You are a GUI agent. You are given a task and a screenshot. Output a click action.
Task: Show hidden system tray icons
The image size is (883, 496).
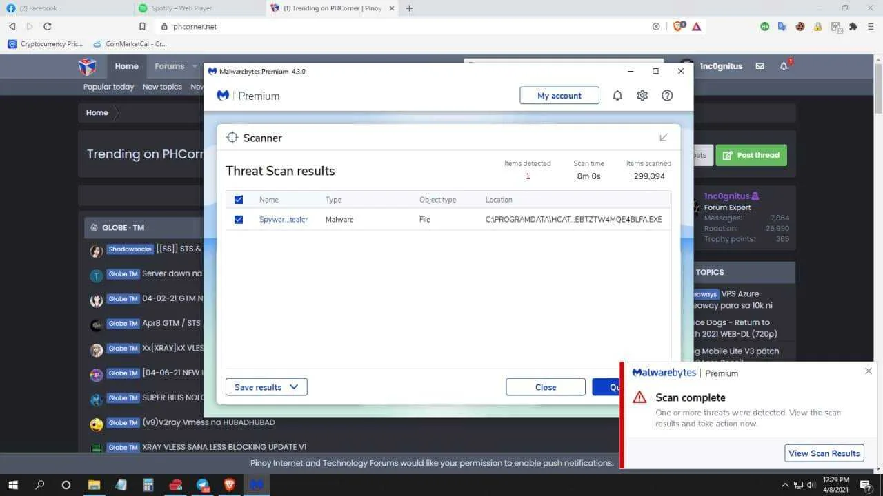click(x=785, y=485)
